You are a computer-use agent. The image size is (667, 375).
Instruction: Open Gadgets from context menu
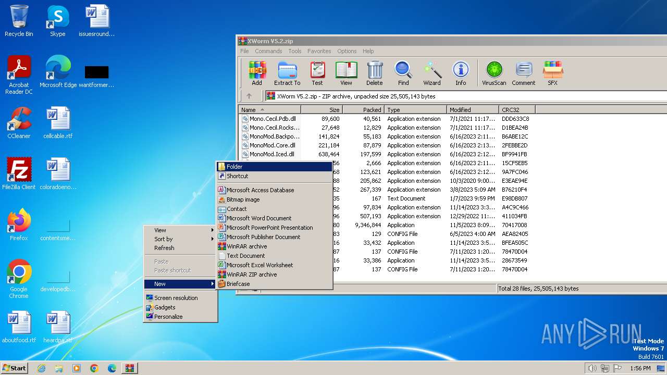[x=180, y=307]
